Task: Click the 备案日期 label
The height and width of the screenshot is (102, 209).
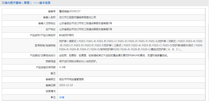Action: 50,85
